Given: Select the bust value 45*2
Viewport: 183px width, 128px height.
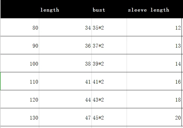Looking at the screenshot, I should [109, 117].
